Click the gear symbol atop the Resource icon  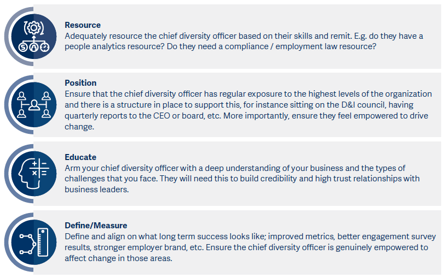[34, 28]
